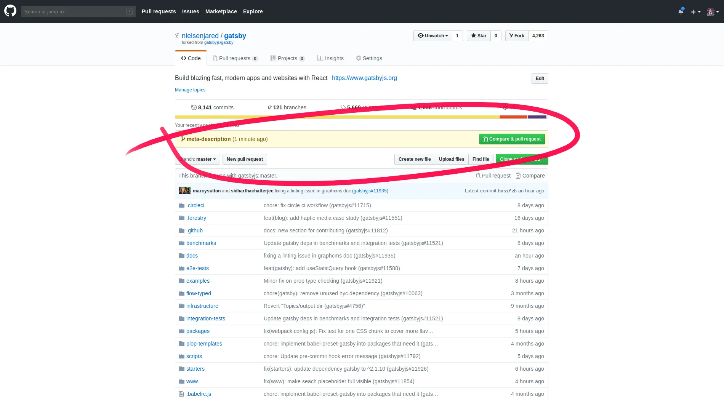Image resolution: width=724 pixels, height=400 pixels.
Task: Click the integration-tests folder icon
Action: (182, 318)
